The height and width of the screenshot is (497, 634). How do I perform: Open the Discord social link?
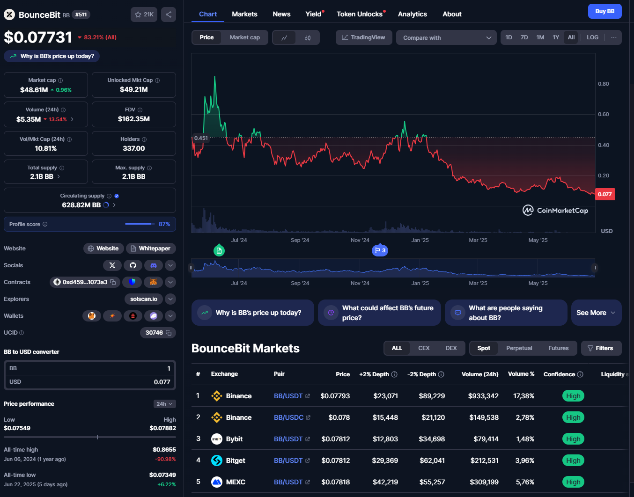[154, 265]
